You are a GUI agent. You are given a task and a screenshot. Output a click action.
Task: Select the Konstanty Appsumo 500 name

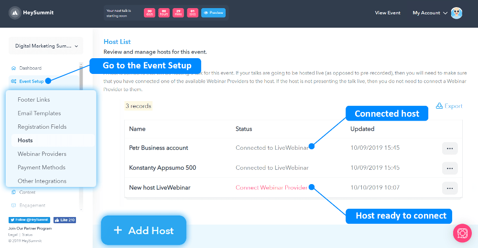tap(163, 168)
